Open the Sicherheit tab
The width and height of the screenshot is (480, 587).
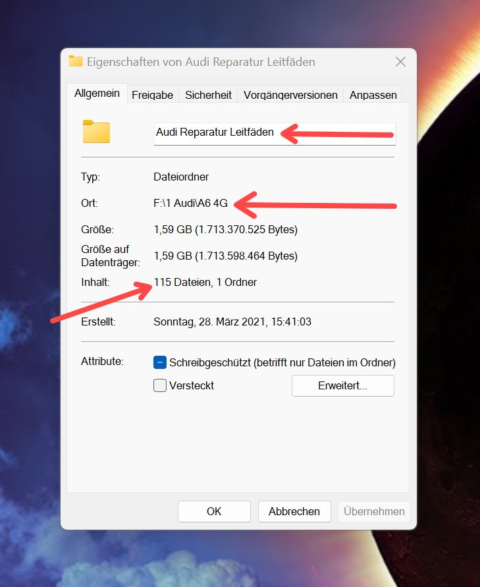coord(208,95)
